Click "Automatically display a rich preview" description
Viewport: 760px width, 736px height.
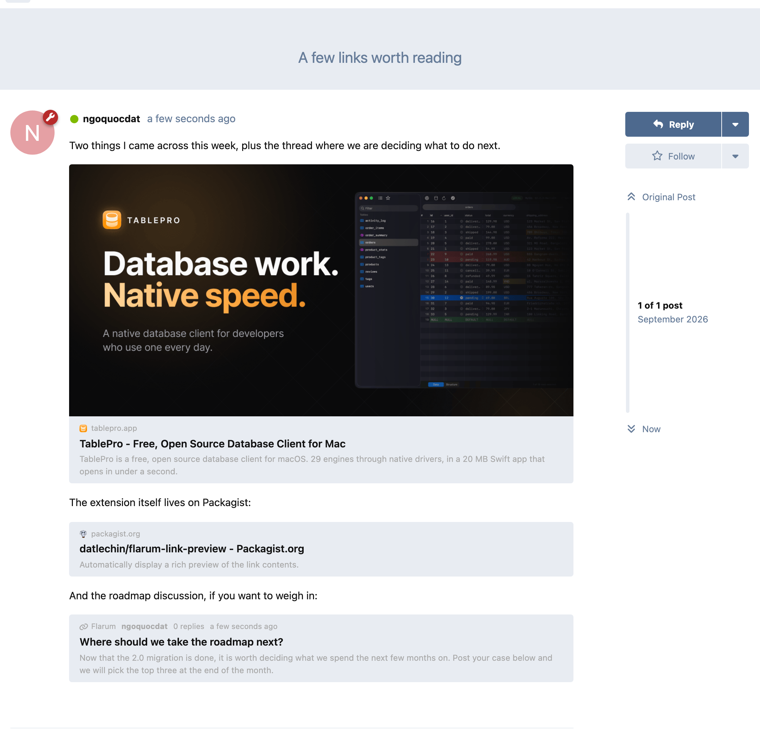point(189,565)
